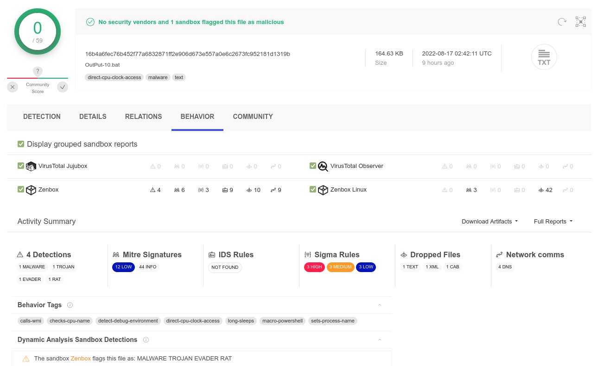Open the Full Reports dropdown
The width and height of the screenshot is (597, 366).
553,221
